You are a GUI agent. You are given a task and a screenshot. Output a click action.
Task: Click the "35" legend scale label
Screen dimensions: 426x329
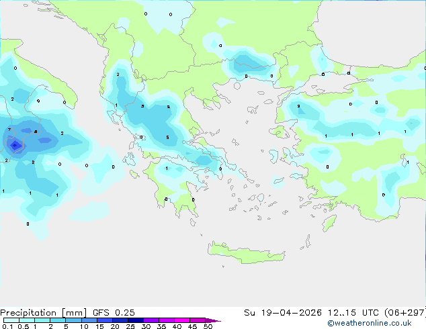(x=161, y=326)
